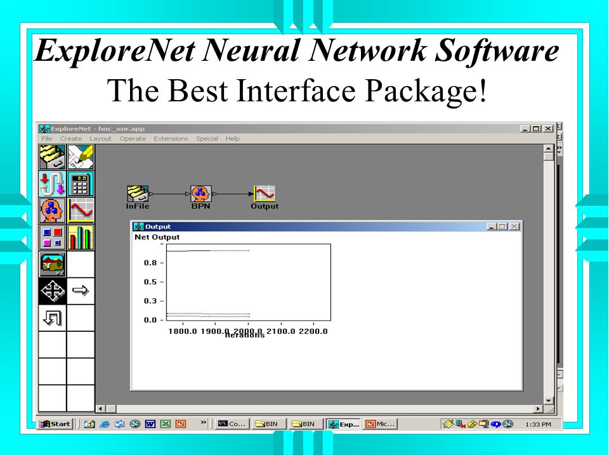Maximize the Output window
Viewport: 609px width, 456px height.
(502, 227)
